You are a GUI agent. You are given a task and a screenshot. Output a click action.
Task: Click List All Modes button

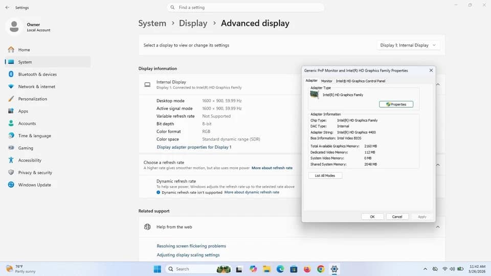325,175
